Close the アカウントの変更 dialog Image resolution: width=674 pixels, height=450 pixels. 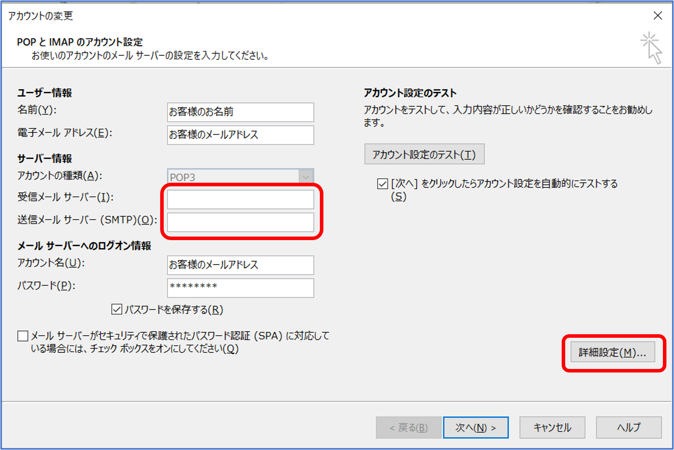[657, 16]
